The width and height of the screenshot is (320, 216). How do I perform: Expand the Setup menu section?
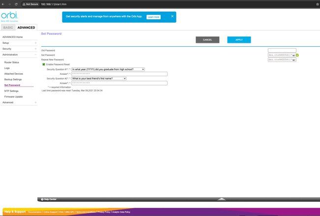pos(35,43)
